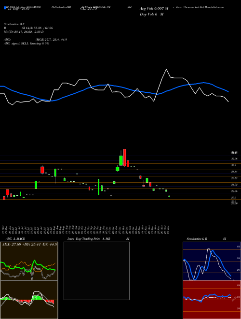Screen dimensions: 241x319
Task: Click the RSI 14/3 value line
Action: tap(28, 28)
